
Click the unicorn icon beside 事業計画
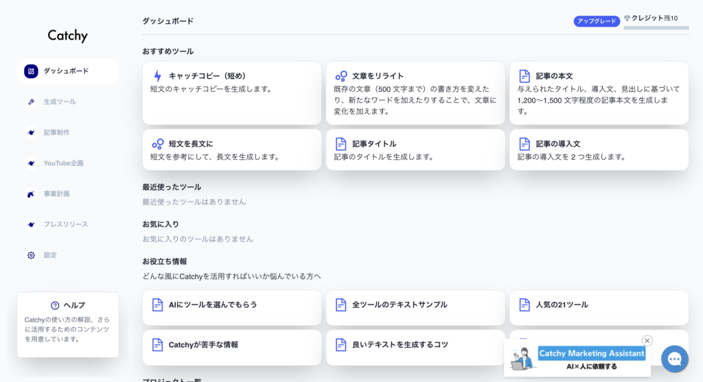(x=31, y=194)
